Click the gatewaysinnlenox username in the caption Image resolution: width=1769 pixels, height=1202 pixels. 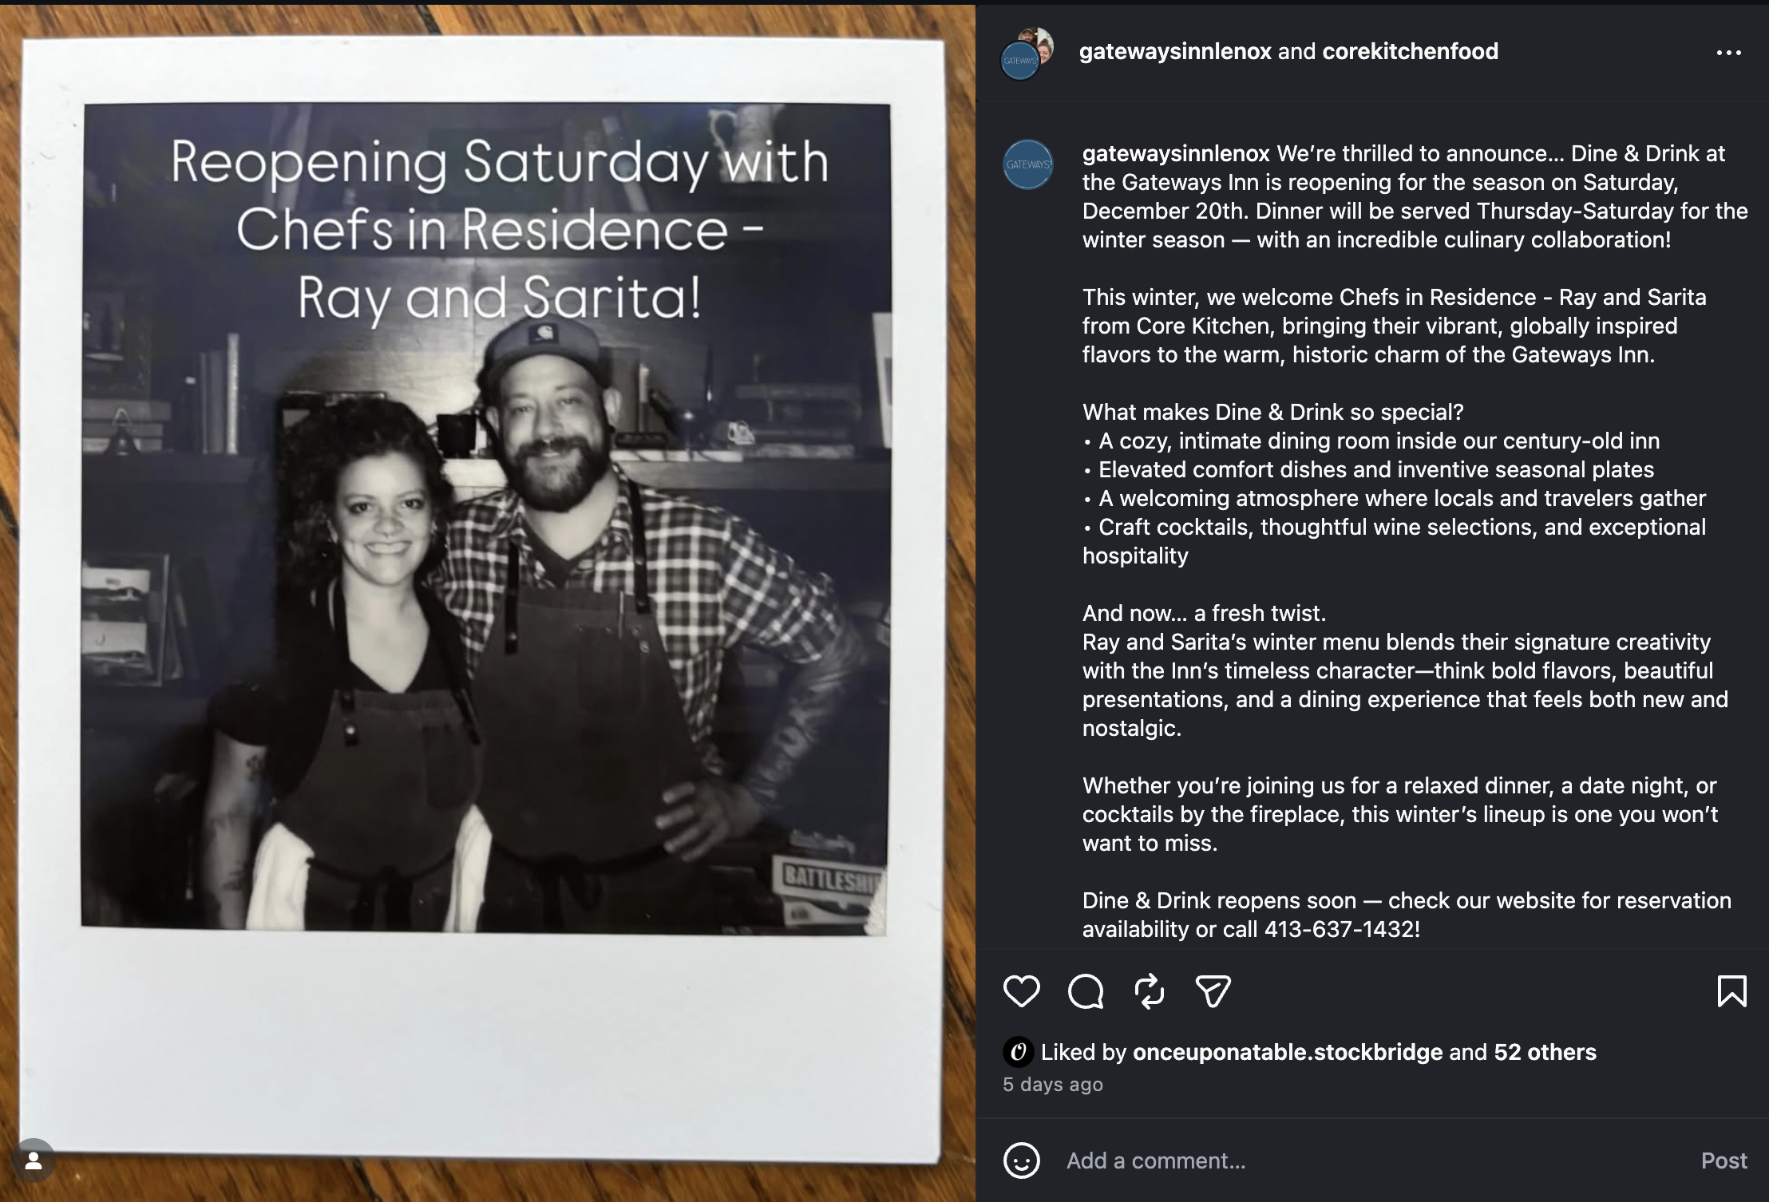pos(1175,153)
